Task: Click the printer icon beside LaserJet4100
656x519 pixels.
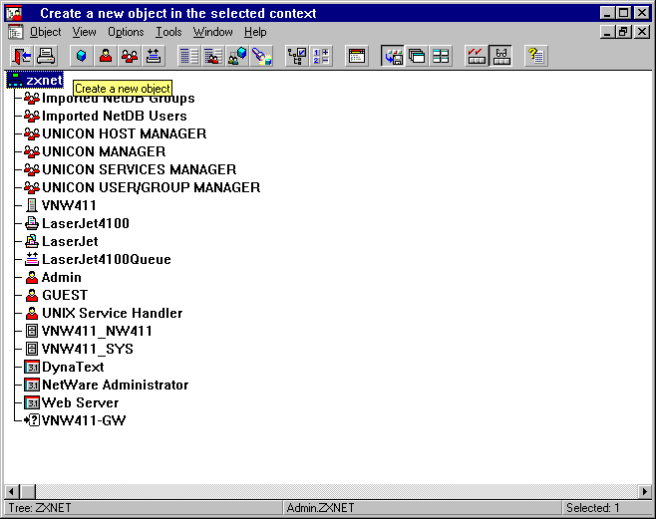Action: click(x=32, y=223)
